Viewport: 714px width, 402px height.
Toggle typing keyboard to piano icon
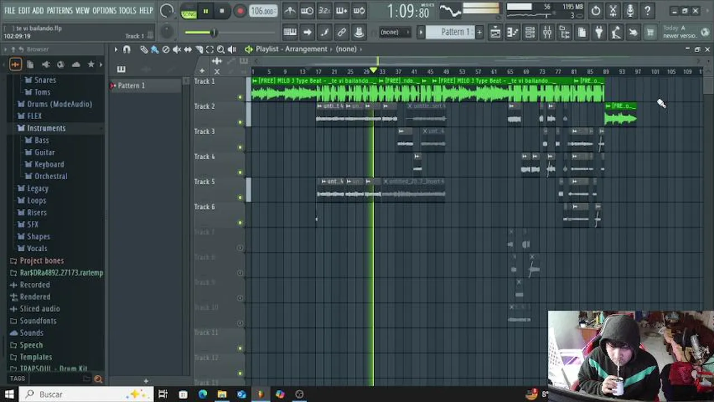[290, 32]
